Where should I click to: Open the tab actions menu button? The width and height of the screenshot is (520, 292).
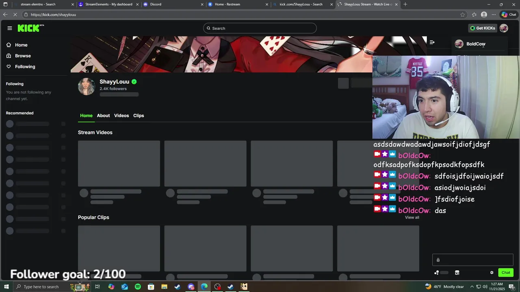coord(5,4)
